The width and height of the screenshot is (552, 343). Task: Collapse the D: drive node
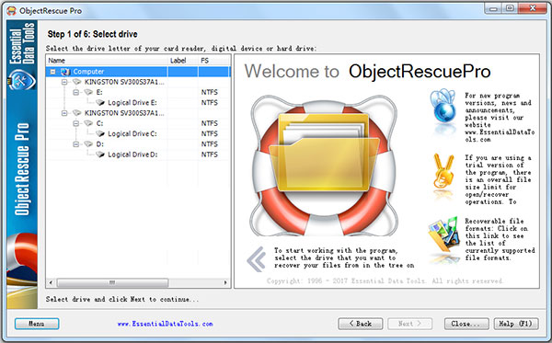coord(76,144)
